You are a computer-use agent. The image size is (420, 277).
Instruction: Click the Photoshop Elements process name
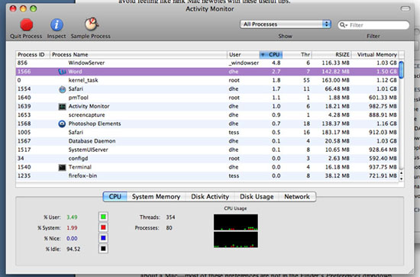[x=95, y=124]
